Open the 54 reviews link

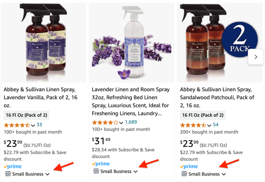[x=216, y=125]
